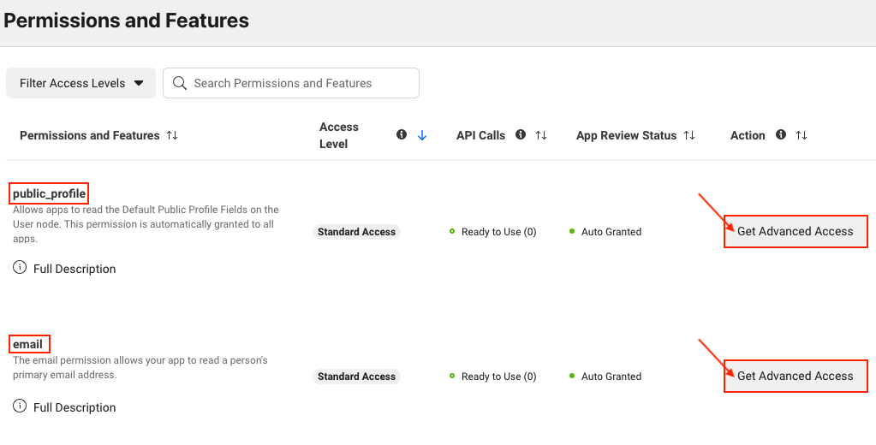
Task: Click public_profile Ready to Use (0) status
Action: tap(492, 232)
